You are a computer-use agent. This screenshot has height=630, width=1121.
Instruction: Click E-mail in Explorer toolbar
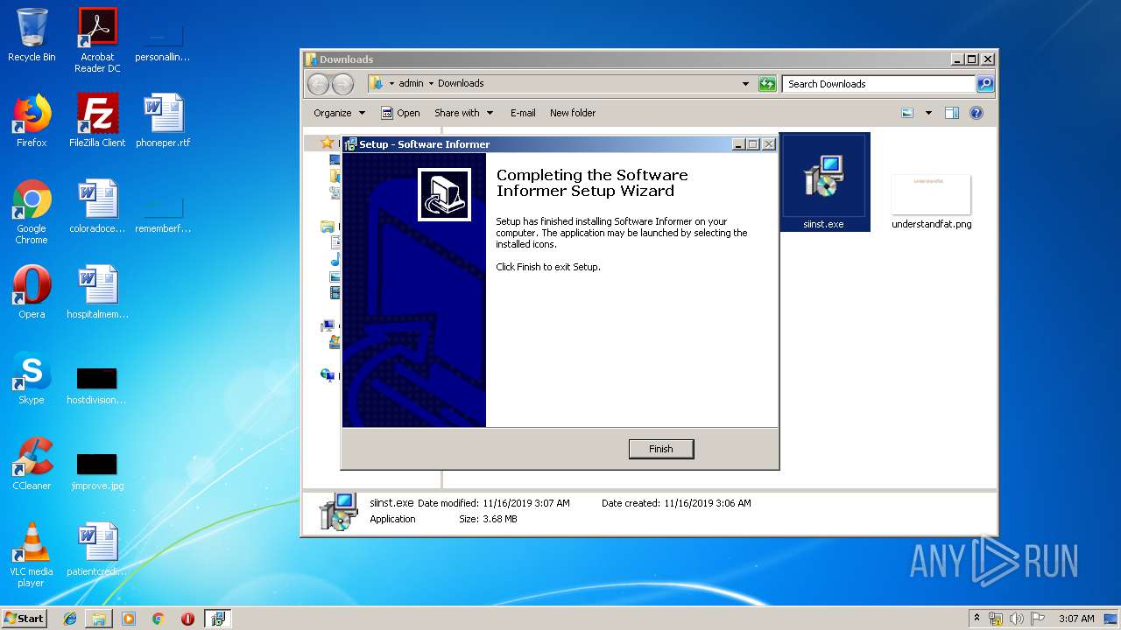[x=523, y=113]
